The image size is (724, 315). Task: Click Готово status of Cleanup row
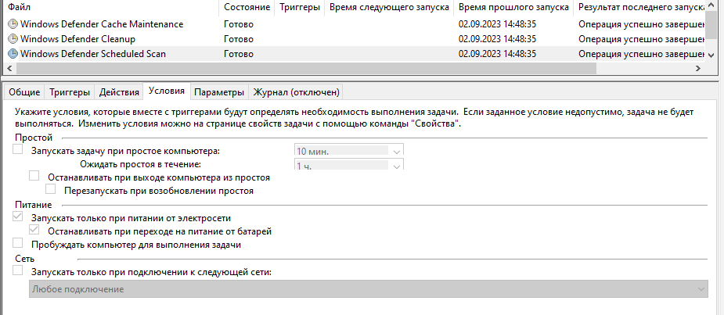click(239, 39)
